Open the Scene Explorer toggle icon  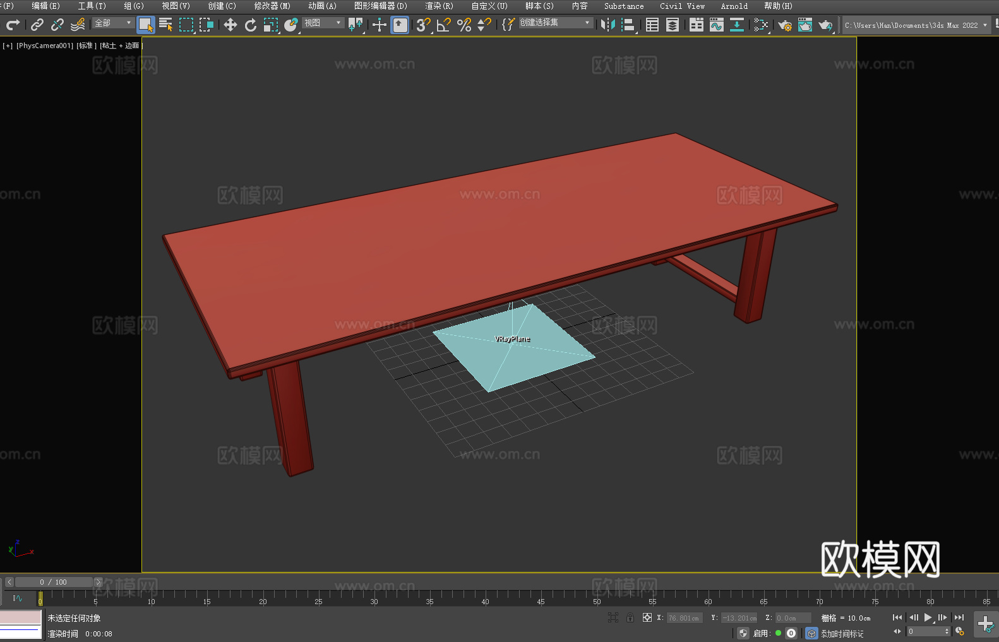652,25
